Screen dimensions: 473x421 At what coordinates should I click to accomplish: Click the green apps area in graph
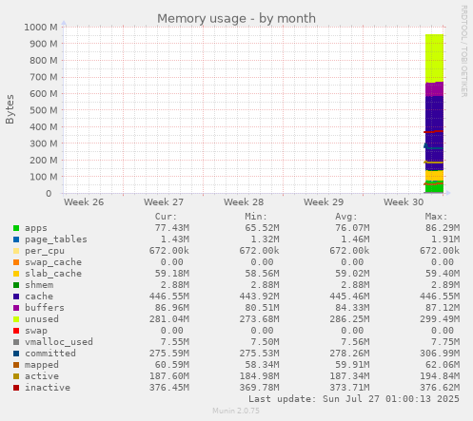[x=434, y=188]
